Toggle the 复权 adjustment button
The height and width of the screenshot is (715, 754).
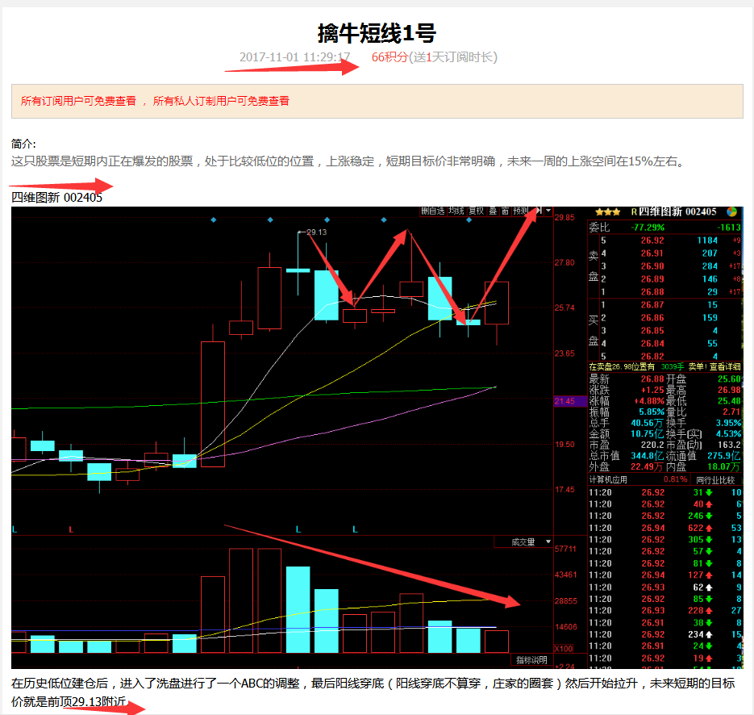[477, 211]
